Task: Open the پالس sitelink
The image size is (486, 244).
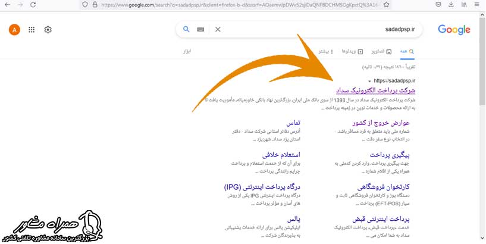Action: [293, 220]
